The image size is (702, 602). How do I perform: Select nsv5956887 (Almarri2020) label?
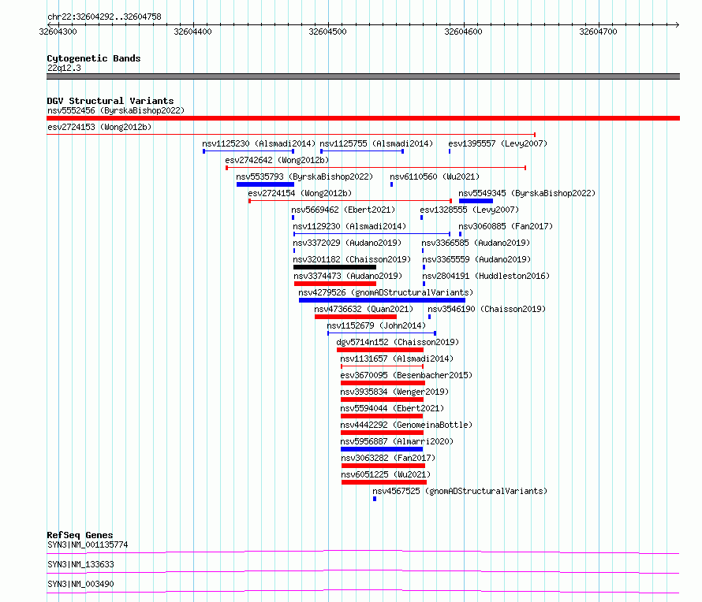tap(397, 441)
